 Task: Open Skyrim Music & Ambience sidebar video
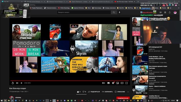point(157,86)
